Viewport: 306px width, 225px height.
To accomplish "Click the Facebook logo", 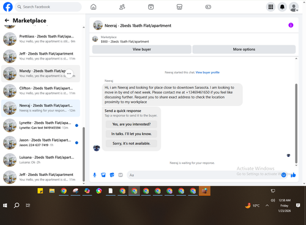I will [8, 7].
